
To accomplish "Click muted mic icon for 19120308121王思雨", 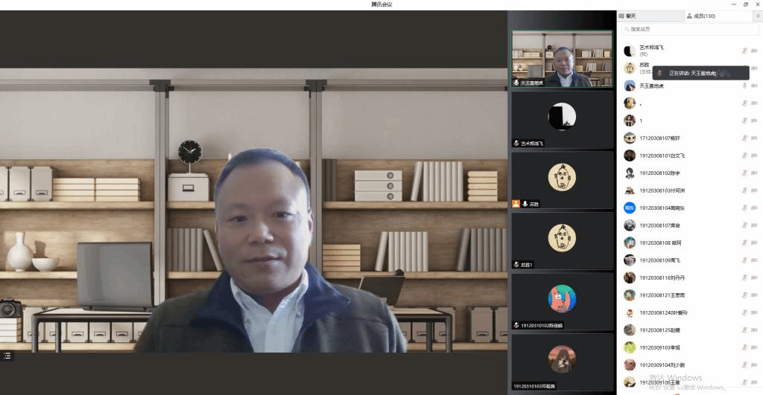I will [744, 295].
